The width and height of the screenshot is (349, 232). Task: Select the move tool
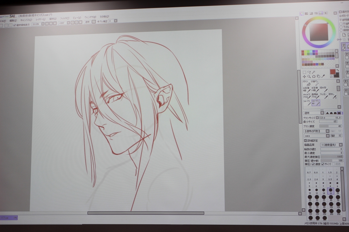(x=304, y=76)
